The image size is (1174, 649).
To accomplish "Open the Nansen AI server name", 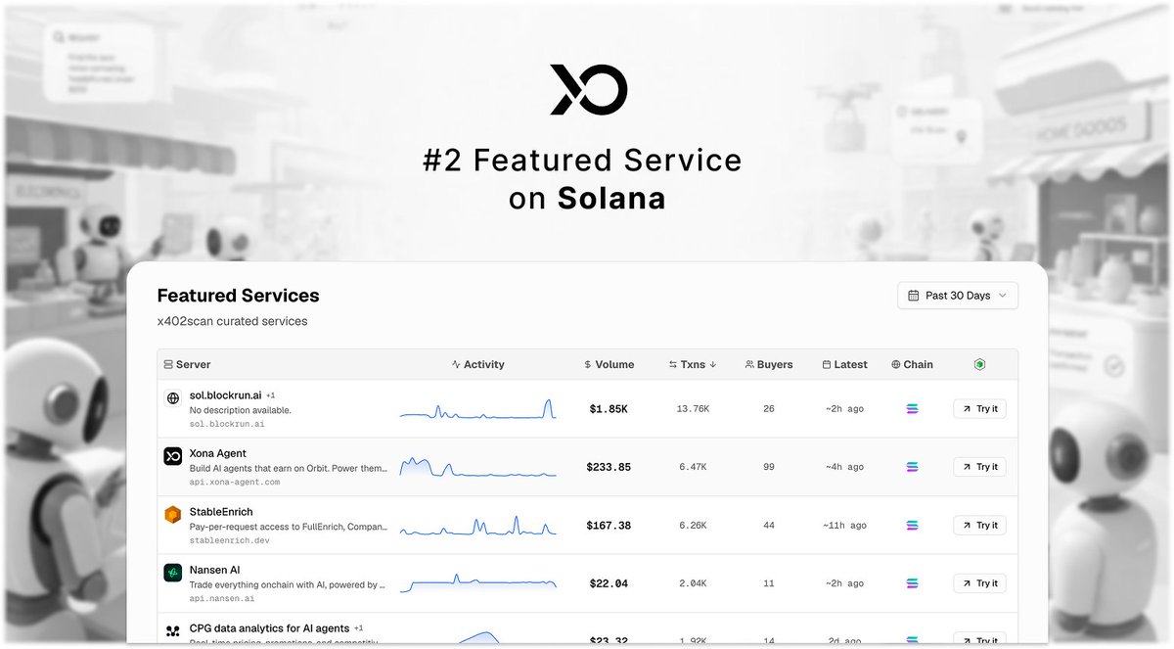I will [x=215, y=570].
